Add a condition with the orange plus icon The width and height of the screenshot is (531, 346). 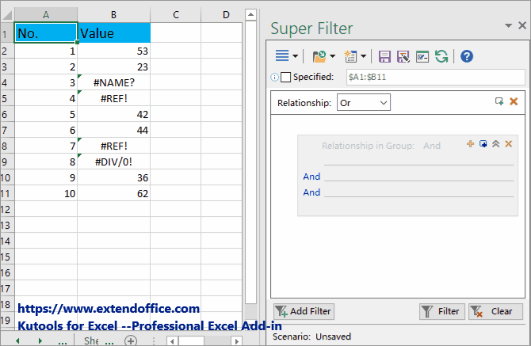[x=470, y=144]
